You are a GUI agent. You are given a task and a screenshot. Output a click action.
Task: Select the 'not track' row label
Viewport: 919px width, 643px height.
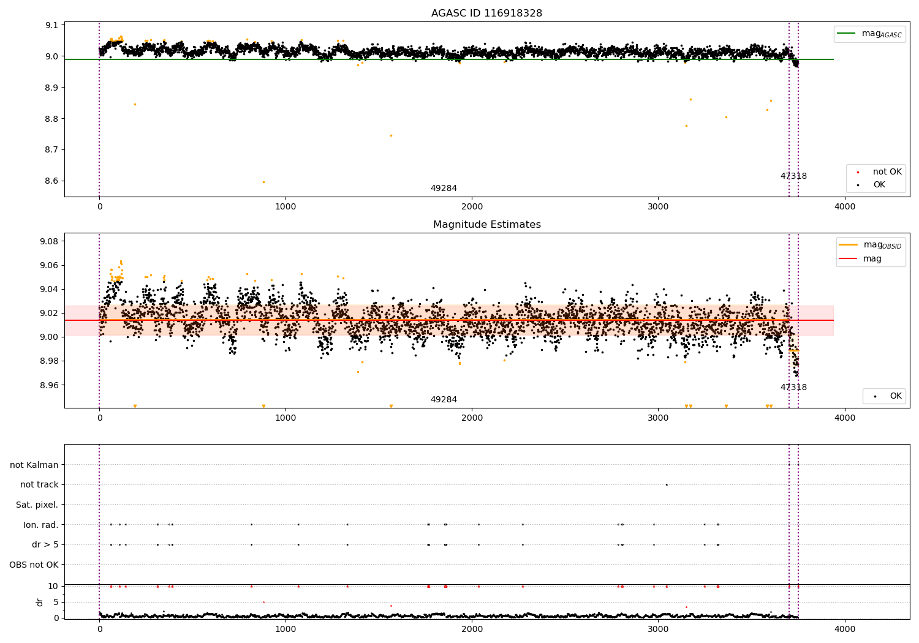click(x=39, y=485)
